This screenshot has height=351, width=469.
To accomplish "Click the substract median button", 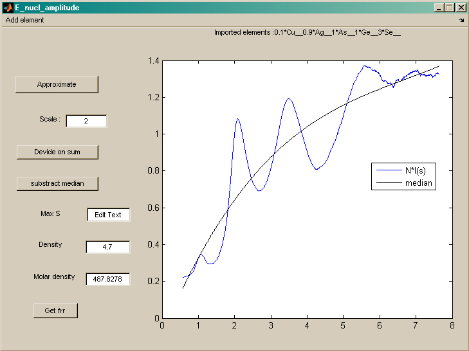I will (57, 184).
